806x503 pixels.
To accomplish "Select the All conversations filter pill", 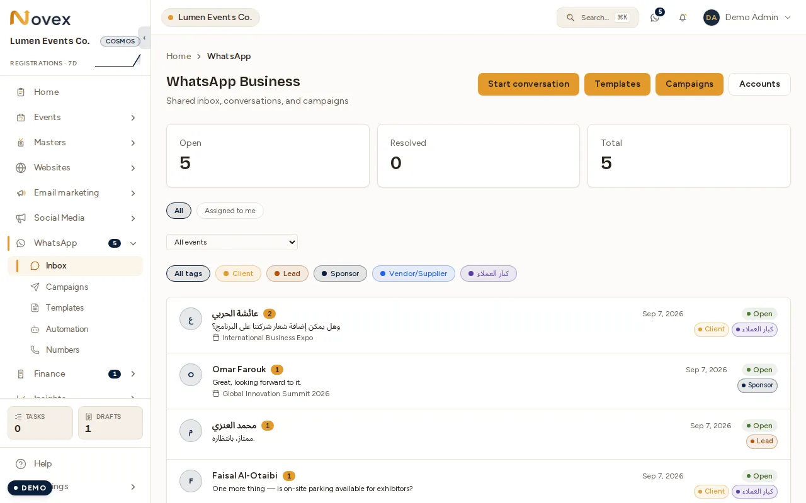I will tap(179, 211).
